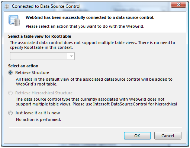Click the Please select an action instruction text
Screen dimensions: 190x148
pos(85,26)
